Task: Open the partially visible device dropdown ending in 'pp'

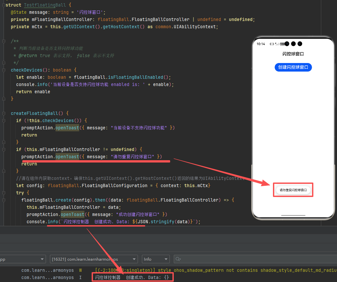Action: (x=23, y=259)
